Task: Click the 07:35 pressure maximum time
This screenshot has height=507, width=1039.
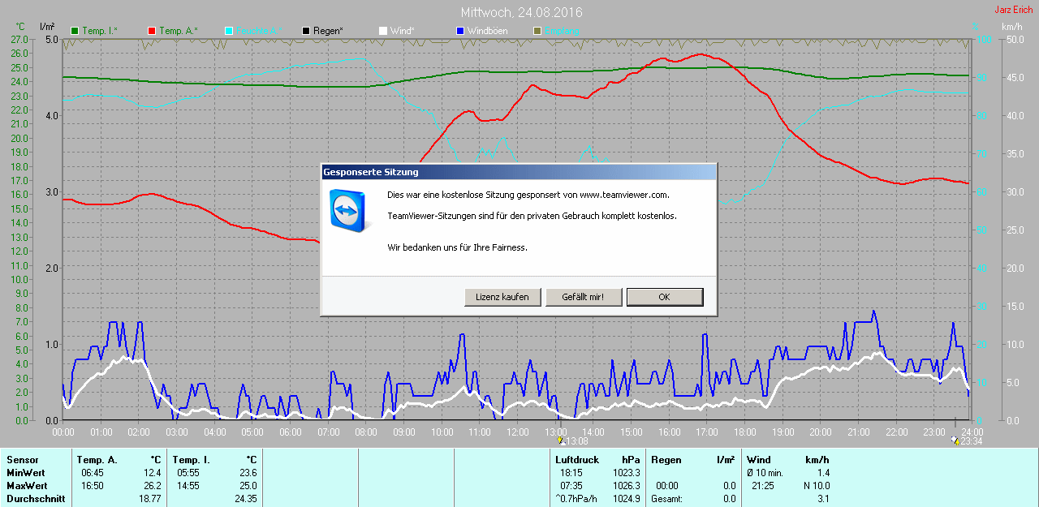Action: [x=571, y=486]
